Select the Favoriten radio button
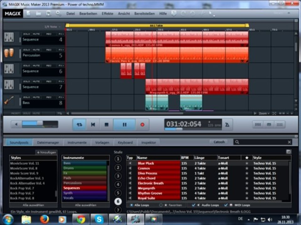 coord(161,205)
